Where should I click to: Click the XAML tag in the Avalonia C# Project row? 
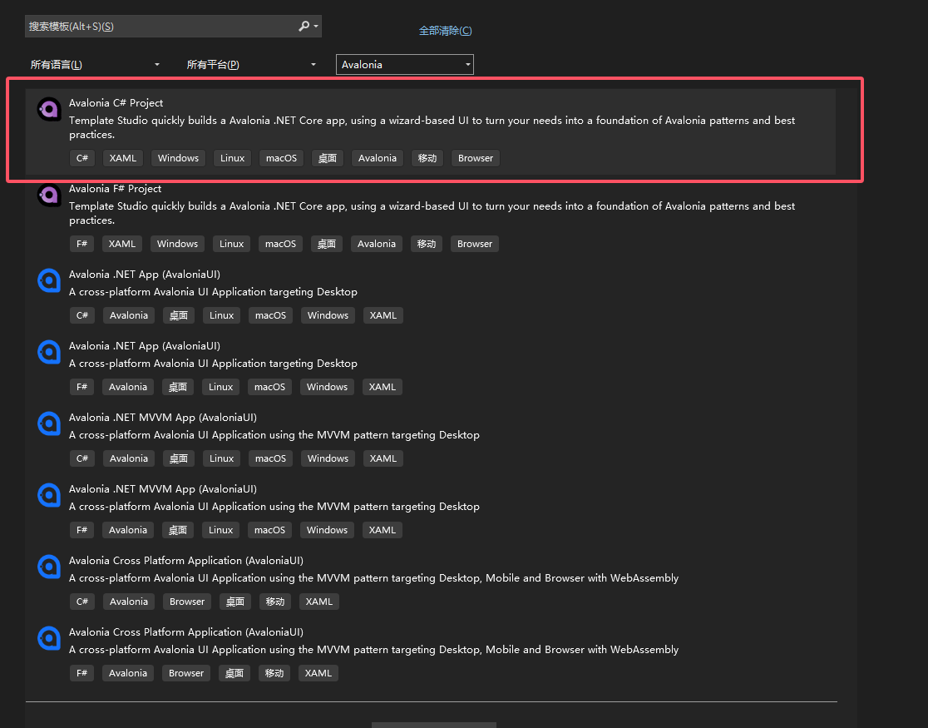123,158
